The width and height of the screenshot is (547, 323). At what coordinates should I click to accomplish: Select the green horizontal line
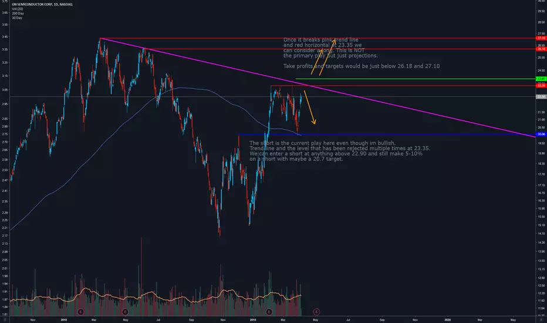(415, 79)
